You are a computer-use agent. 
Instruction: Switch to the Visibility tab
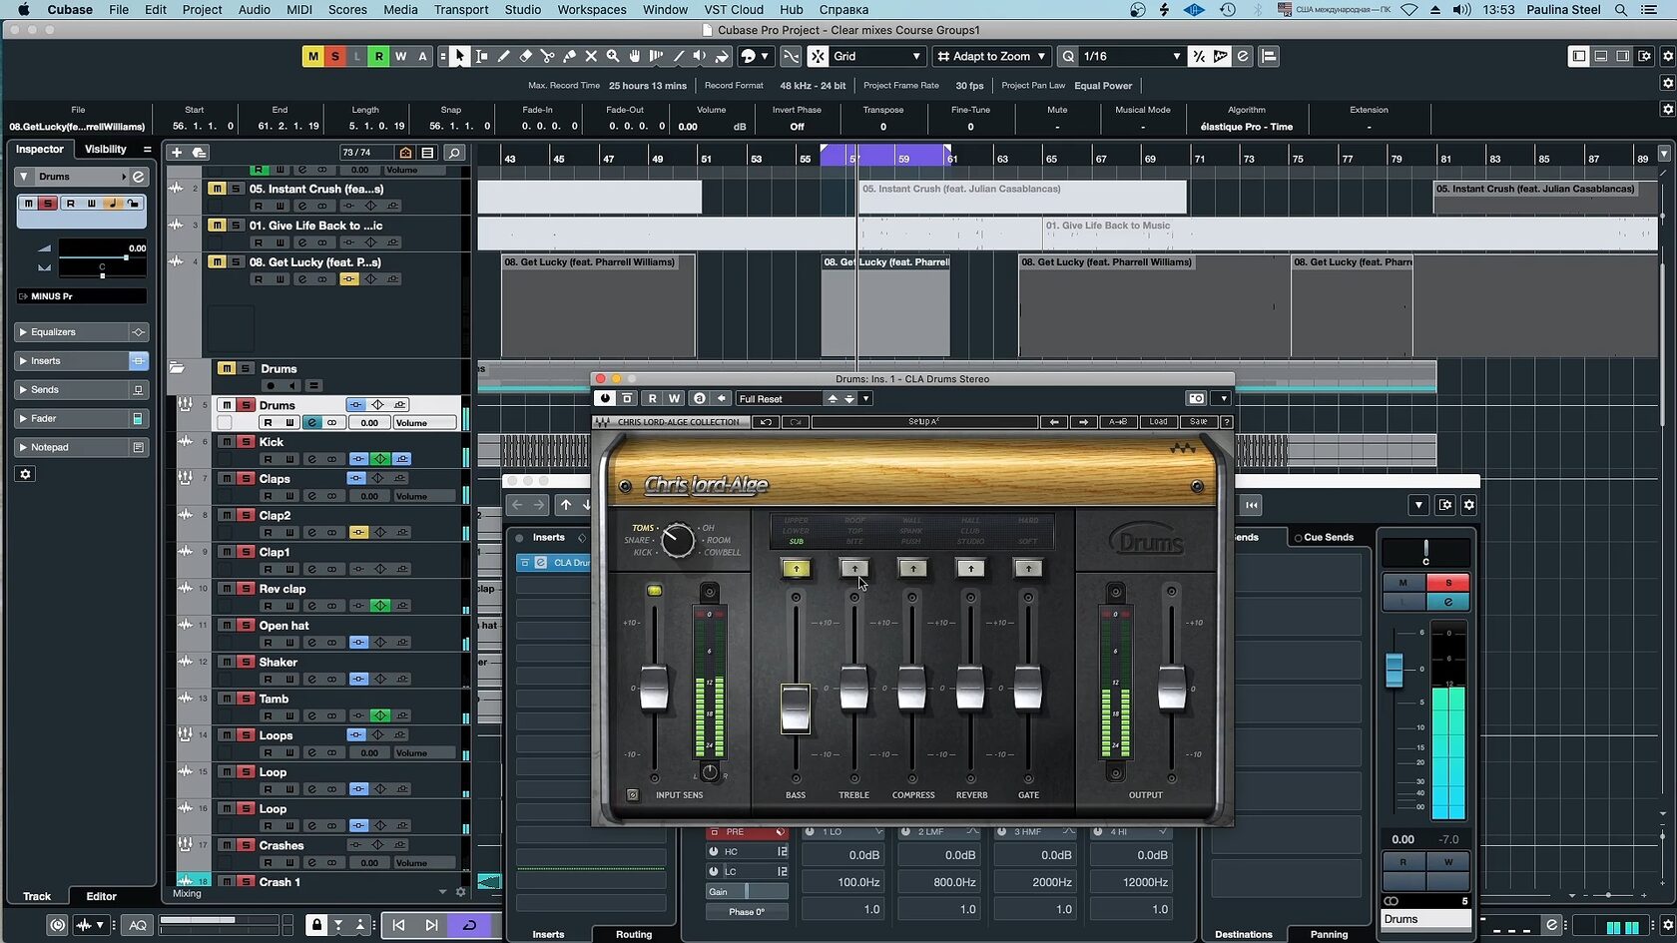[x=106, y=150]
